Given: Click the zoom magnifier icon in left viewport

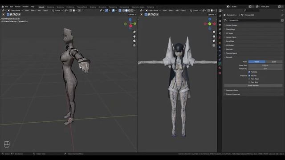Looking at the screenshot, I should point(134,32).
